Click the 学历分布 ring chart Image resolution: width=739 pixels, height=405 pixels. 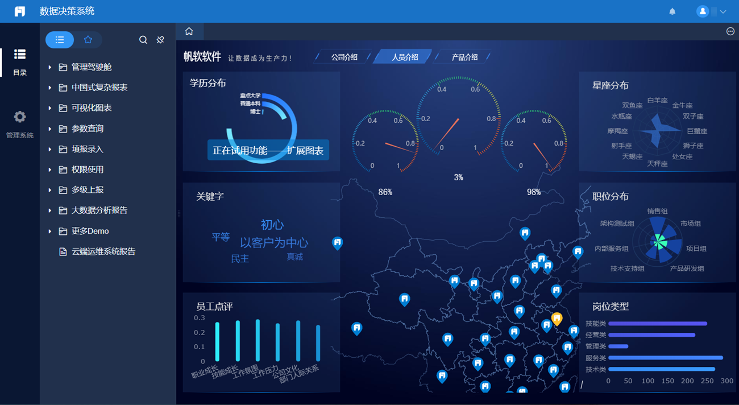263,128
